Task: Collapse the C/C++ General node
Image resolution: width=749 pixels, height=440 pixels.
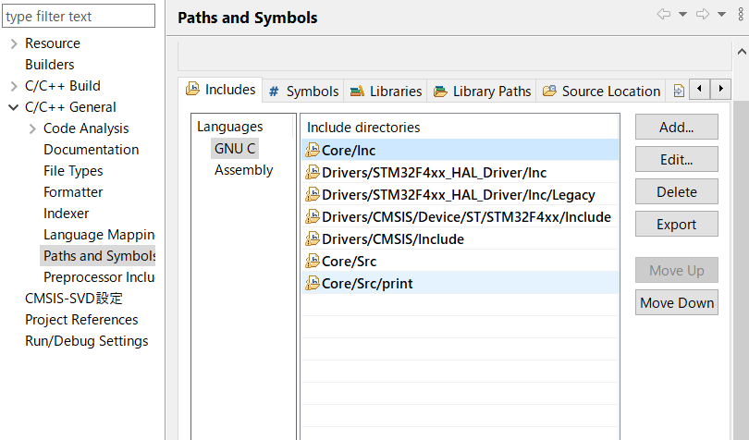Action: 14,107
